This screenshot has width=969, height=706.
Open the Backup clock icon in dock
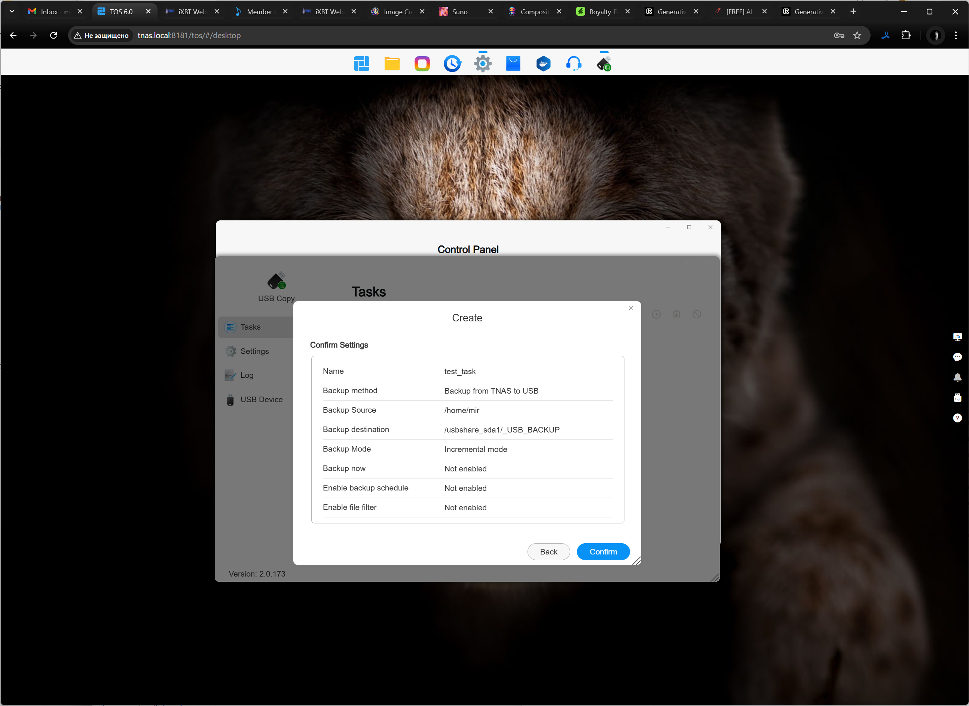[452, 64]
